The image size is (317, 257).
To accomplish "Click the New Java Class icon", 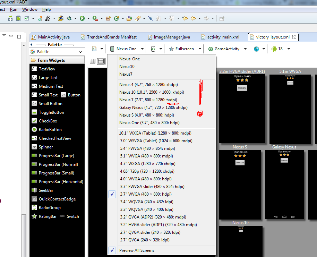I will click(117, 19).
